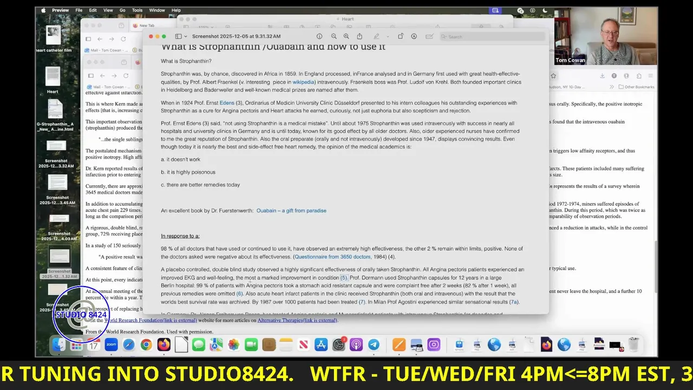Viewport: 693px width, 390px height.
Task: Open Alternative Therapies link in background browser
Action: coord(297,321)
